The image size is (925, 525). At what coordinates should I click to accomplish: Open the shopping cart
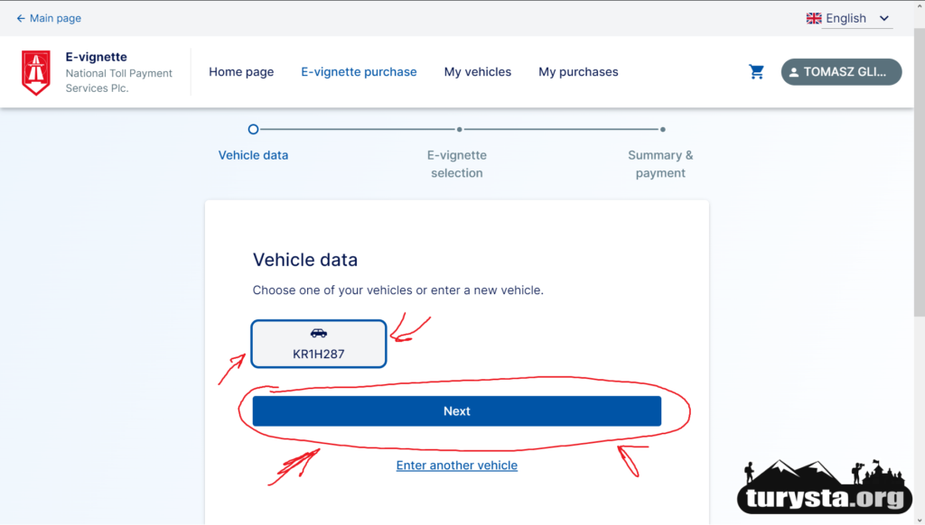coord(757,72)
